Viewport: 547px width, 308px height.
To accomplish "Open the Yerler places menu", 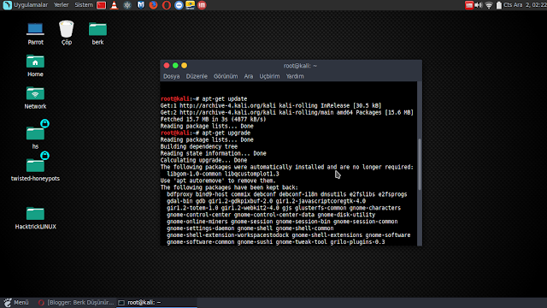I will [x=61, y=5].
